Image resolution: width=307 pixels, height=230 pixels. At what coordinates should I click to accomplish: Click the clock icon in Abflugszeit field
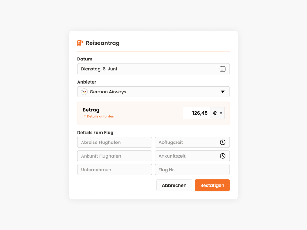coord(223,142)
